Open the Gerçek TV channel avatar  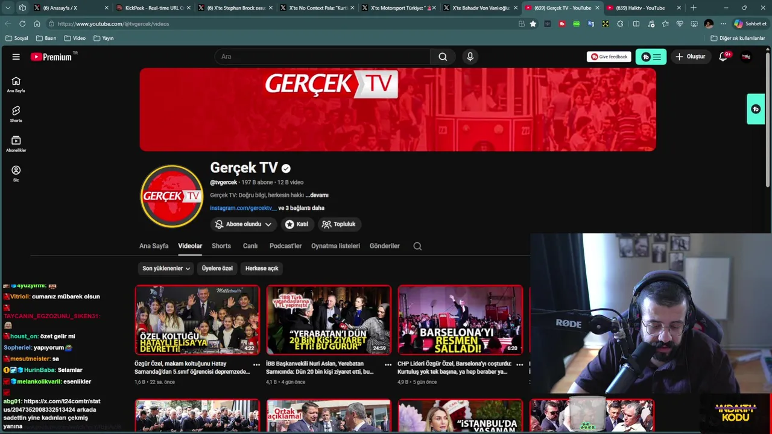coord(172,196)
